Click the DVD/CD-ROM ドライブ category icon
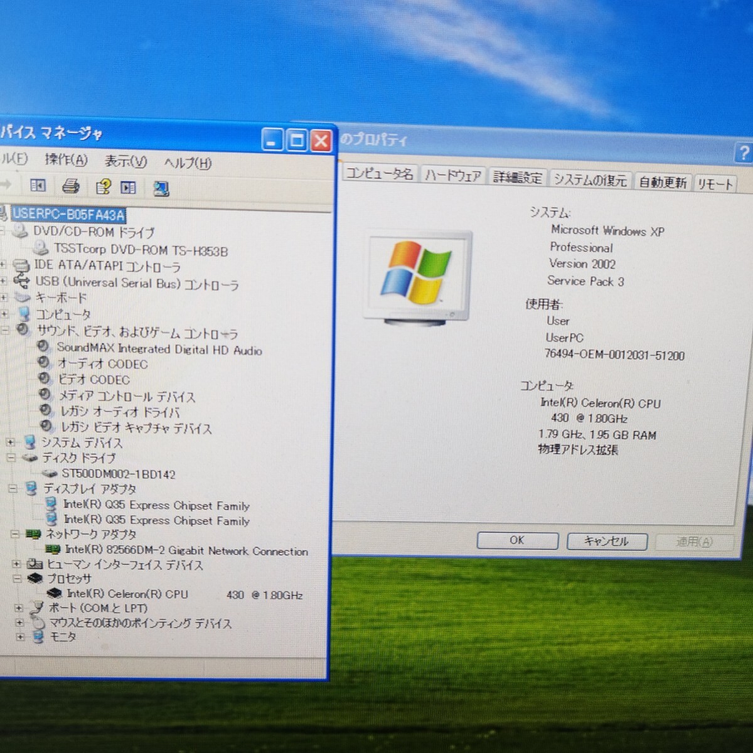The height and width of the screenshot is (753, 753). click(21, 230)
